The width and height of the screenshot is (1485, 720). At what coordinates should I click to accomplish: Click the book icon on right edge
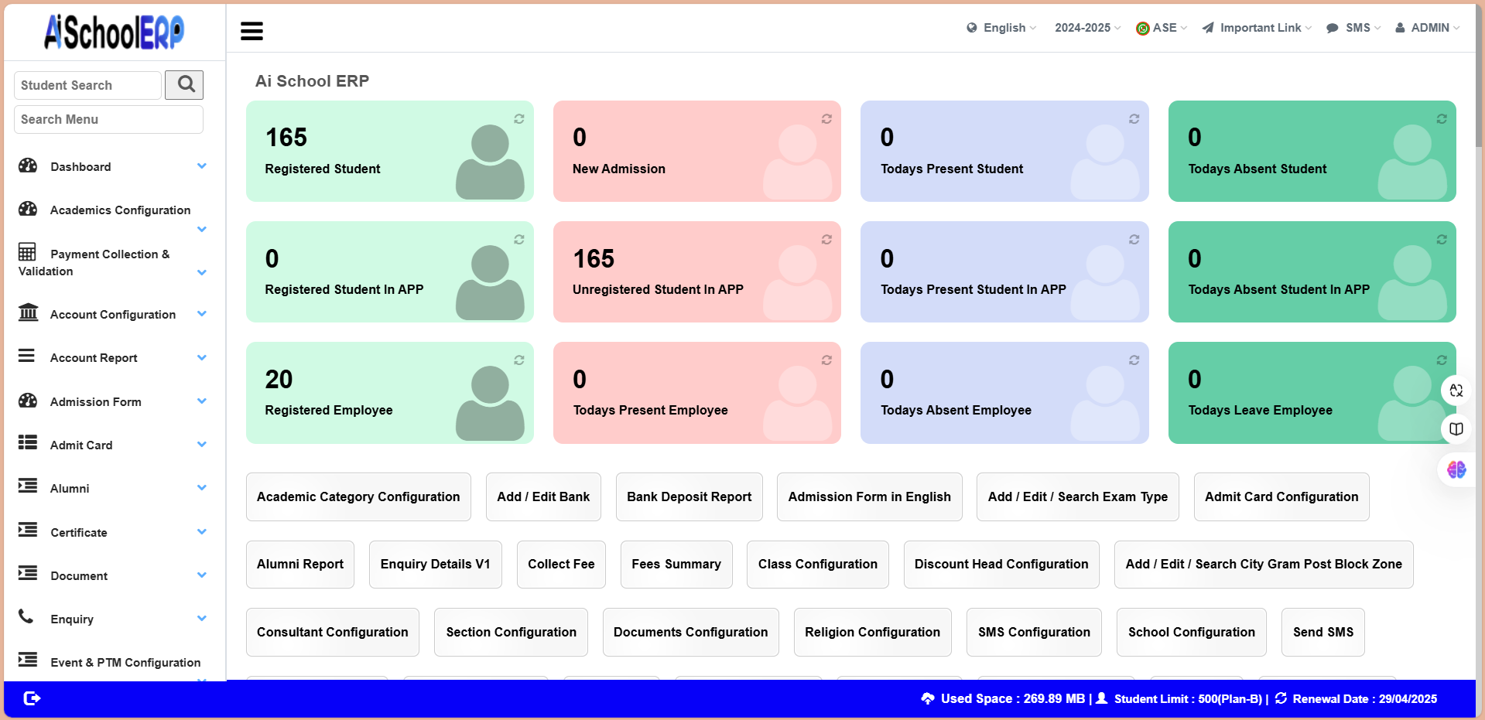click(x=1456, y=429)
